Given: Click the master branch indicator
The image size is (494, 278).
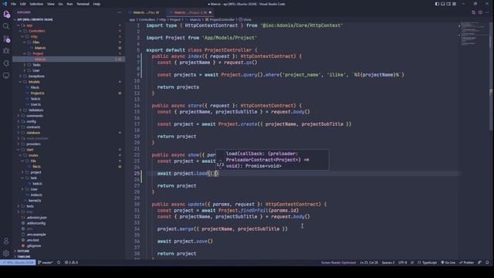Looking at the screenshot, I should click(45, 263).
